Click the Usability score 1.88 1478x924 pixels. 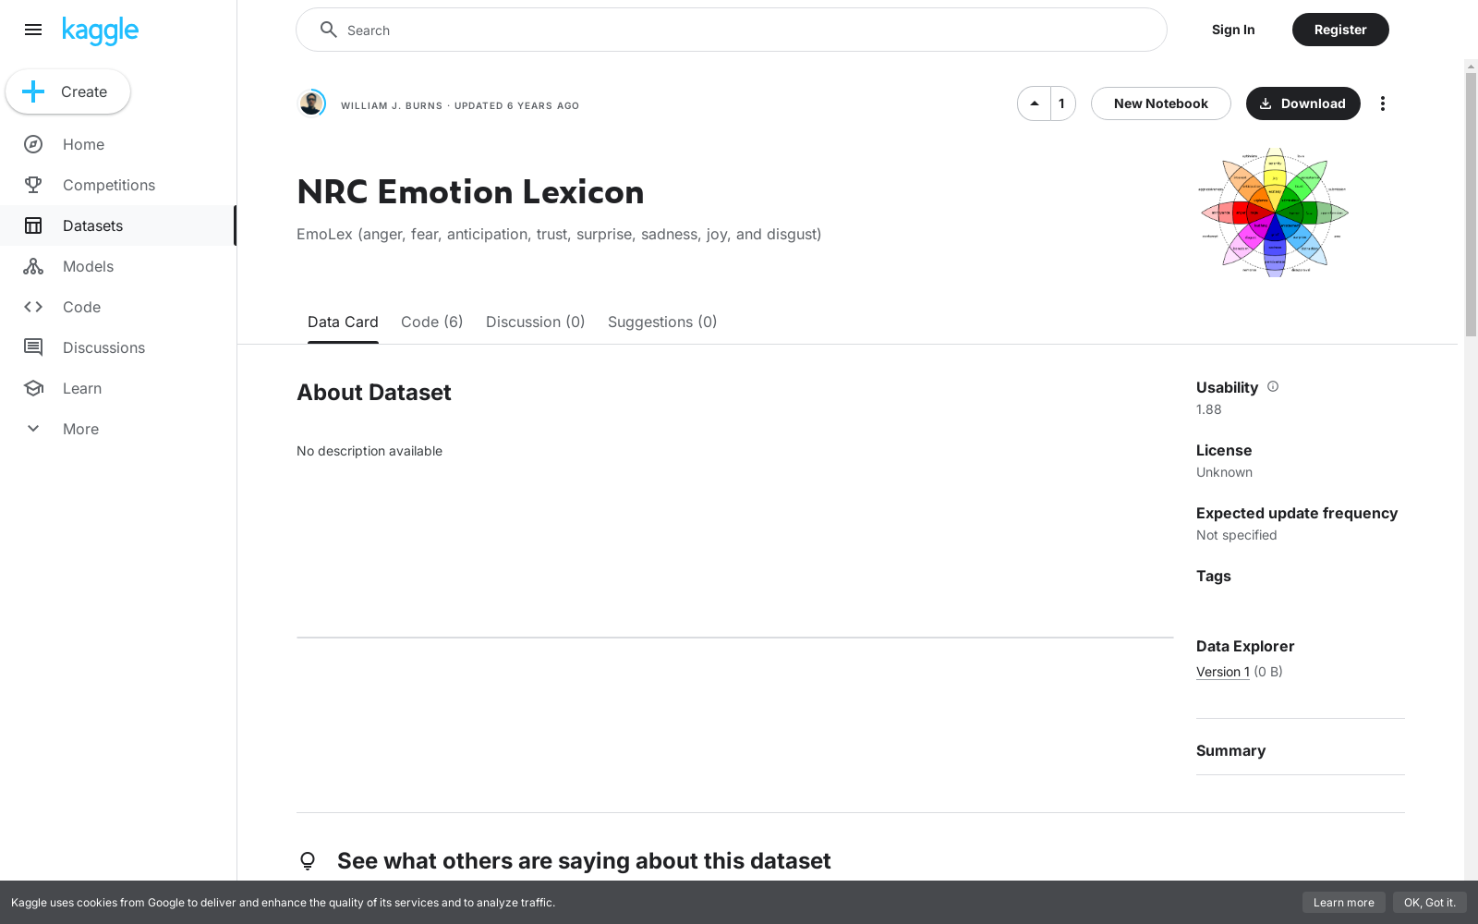(1209, 409)
